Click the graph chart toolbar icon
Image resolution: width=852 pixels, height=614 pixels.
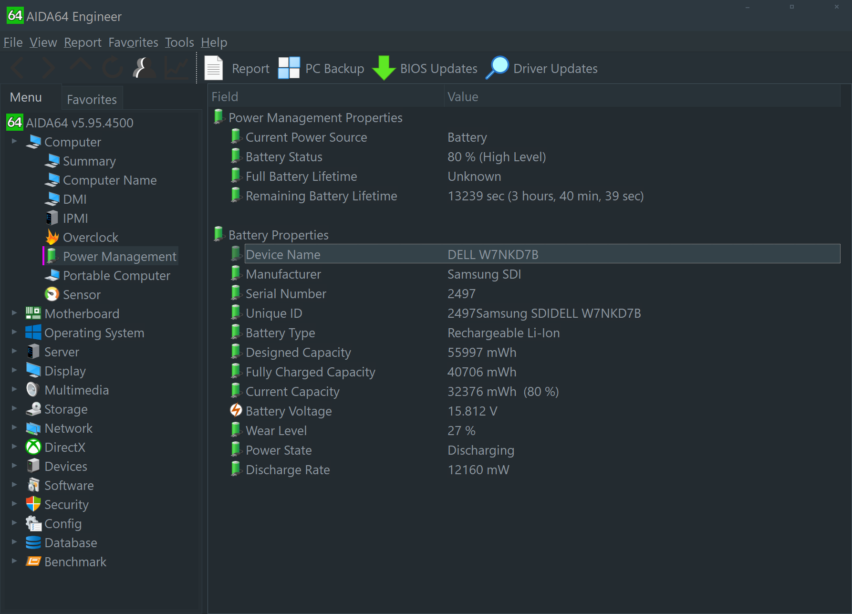[x=177, y=68]
